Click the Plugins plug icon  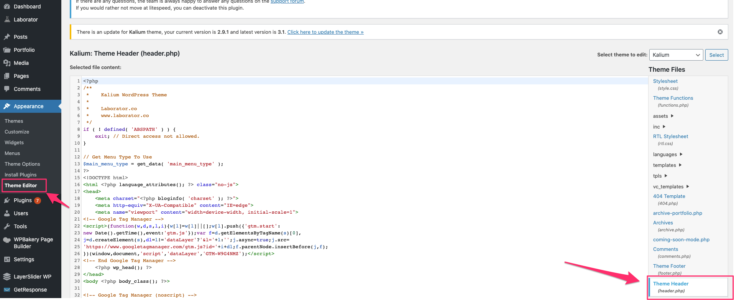[7, 200]
